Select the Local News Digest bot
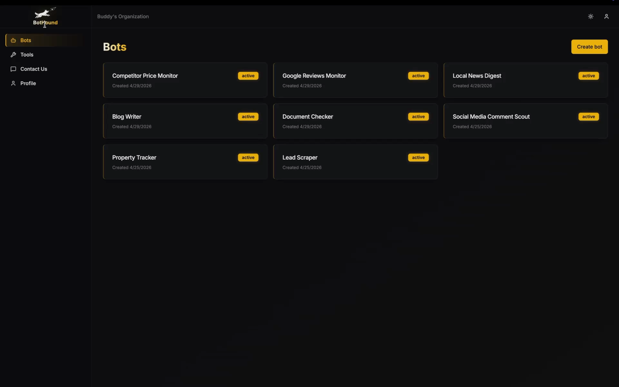This screenshot has height=387, width=619. (x=526, y=80)
